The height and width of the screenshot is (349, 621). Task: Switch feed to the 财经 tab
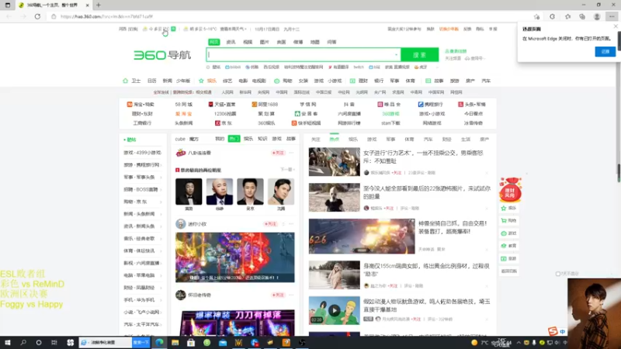pyautogui.click(x=447, y=140)
